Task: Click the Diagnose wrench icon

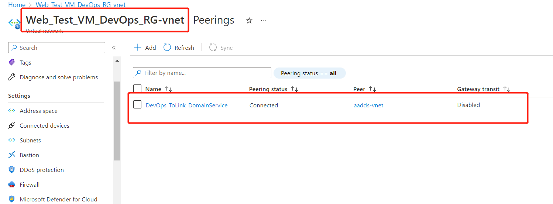Action: coord(12,77)
